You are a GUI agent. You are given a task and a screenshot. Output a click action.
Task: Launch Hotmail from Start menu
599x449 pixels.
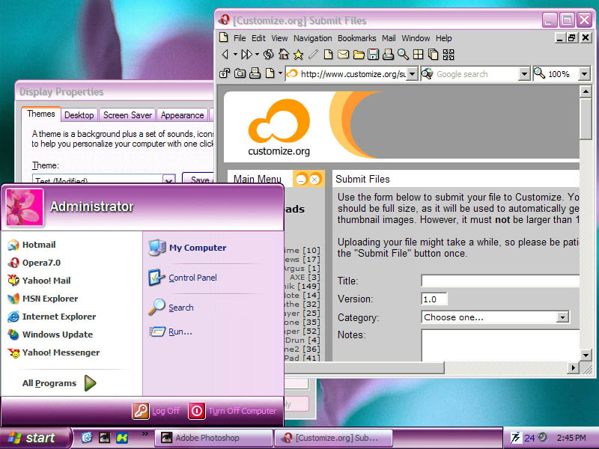[x=31, y=245]
